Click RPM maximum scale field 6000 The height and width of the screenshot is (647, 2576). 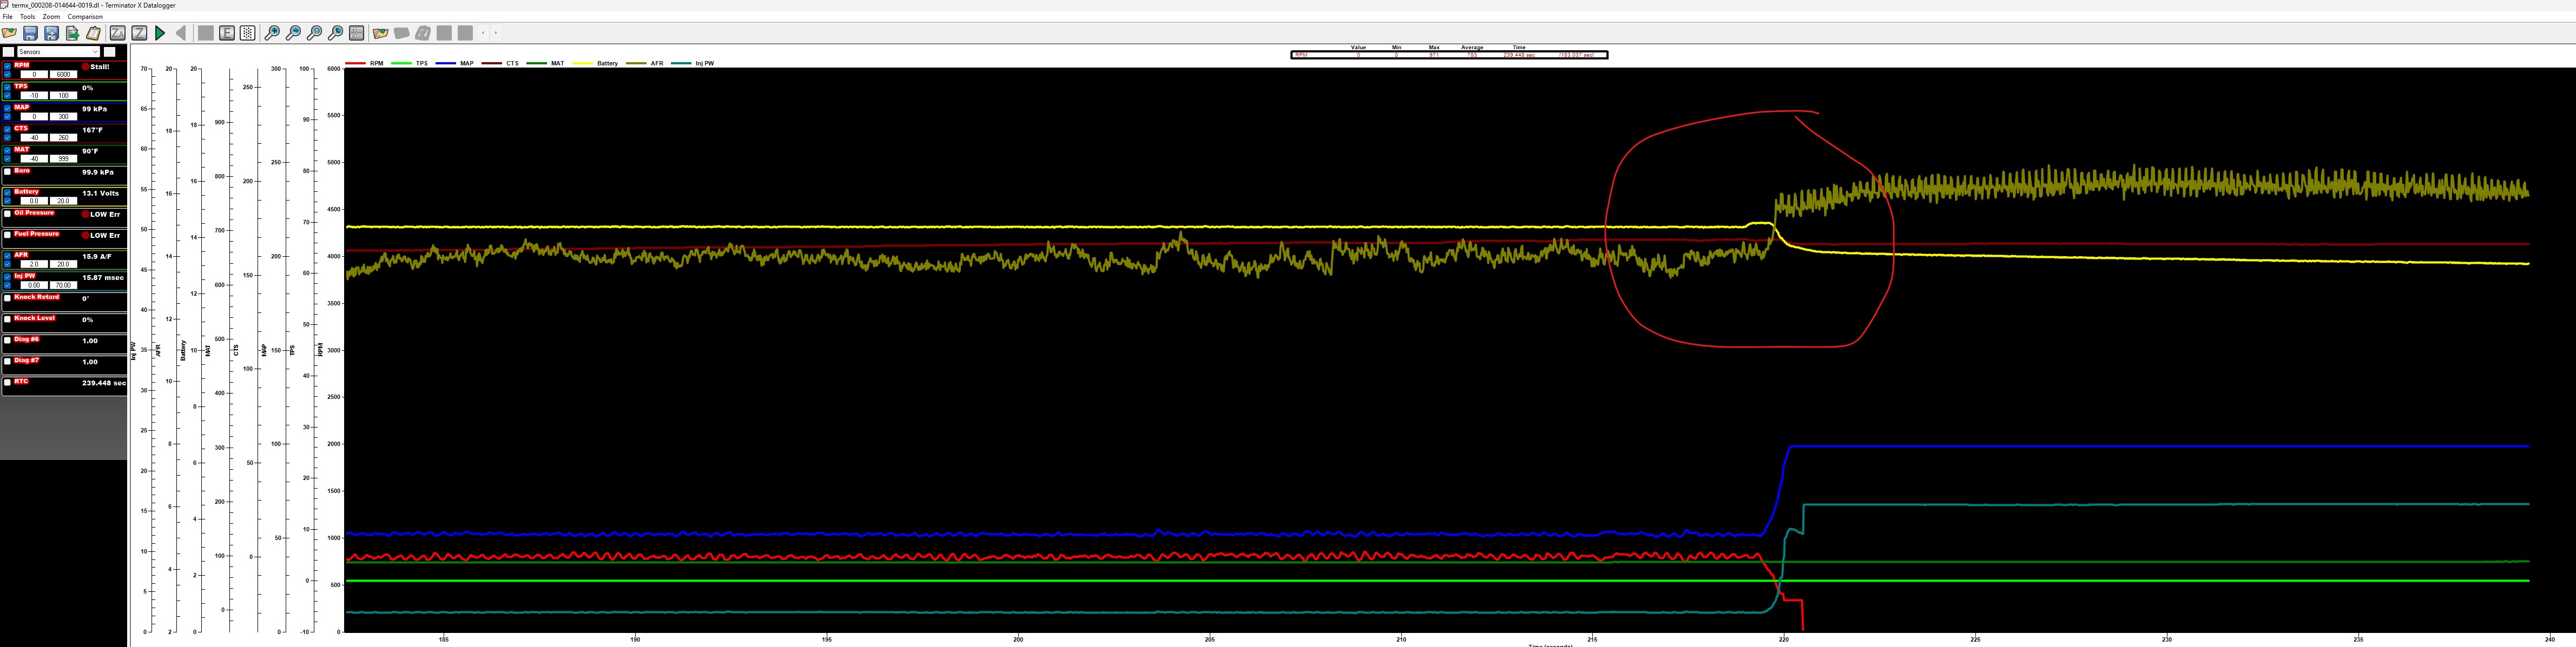63,75
